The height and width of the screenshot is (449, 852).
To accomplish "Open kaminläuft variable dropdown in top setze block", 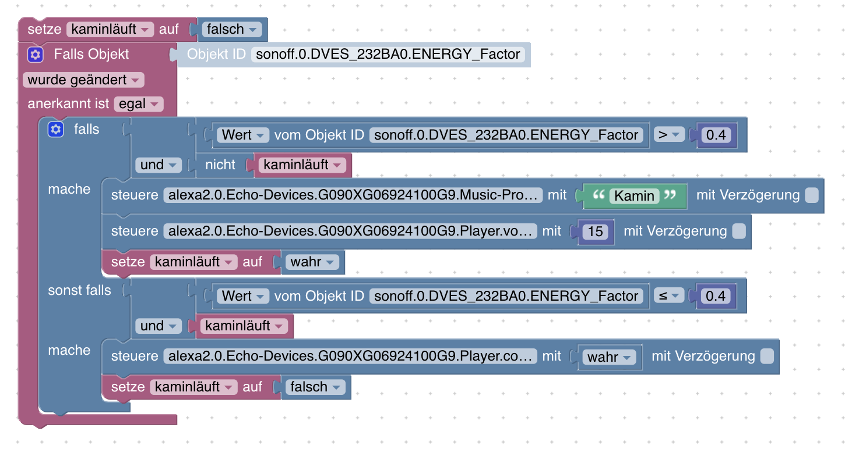I will (x=110, y=29).
